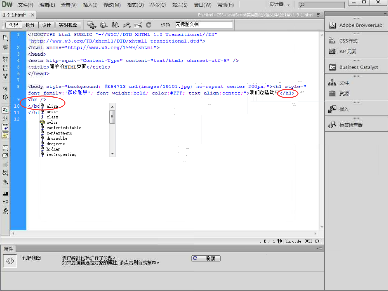Click Indent Code icon
The width and height of the screenshot is (388, 291).
click(x=5, y=194)
